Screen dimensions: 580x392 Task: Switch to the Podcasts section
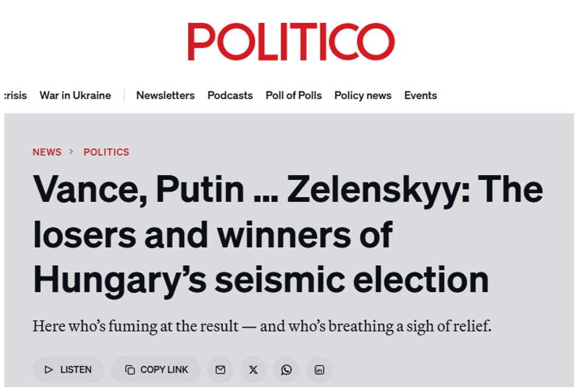coord(229,95)
